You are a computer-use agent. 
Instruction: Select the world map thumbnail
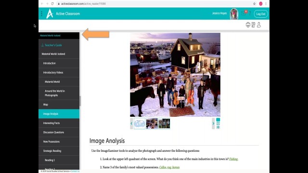click(x=140, y=124)
